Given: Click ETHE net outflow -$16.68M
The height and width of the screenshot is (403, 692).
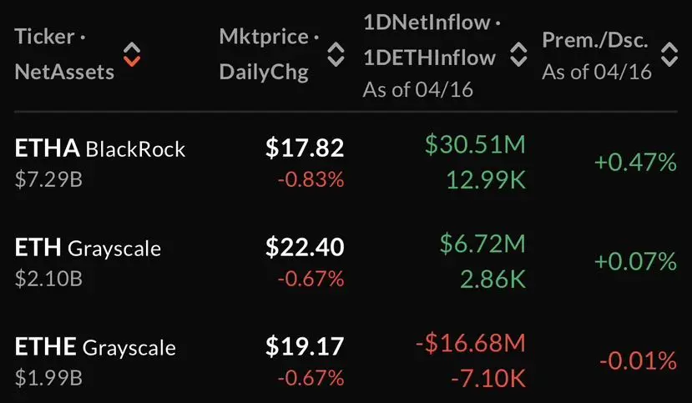Looking at the screenshot, I should tap(471, 342).
